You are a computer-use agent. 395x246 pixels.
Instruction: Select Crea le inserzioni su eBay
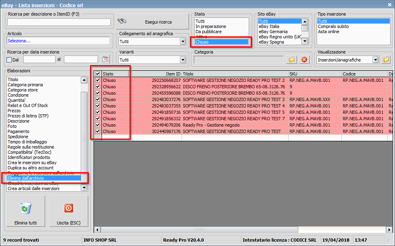44,163
